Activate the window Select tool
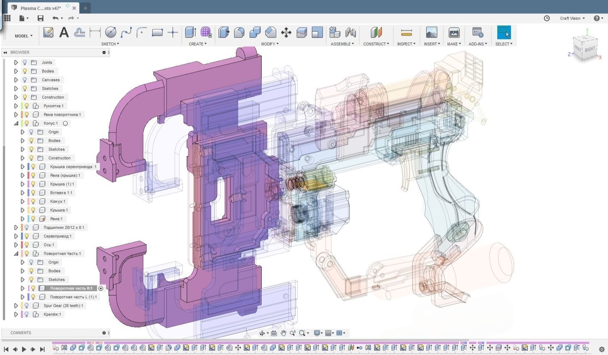The image size is (608, 355). point(504,33)
